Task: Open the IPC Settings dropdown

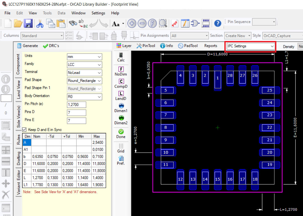Action: (x=250, y=46)
